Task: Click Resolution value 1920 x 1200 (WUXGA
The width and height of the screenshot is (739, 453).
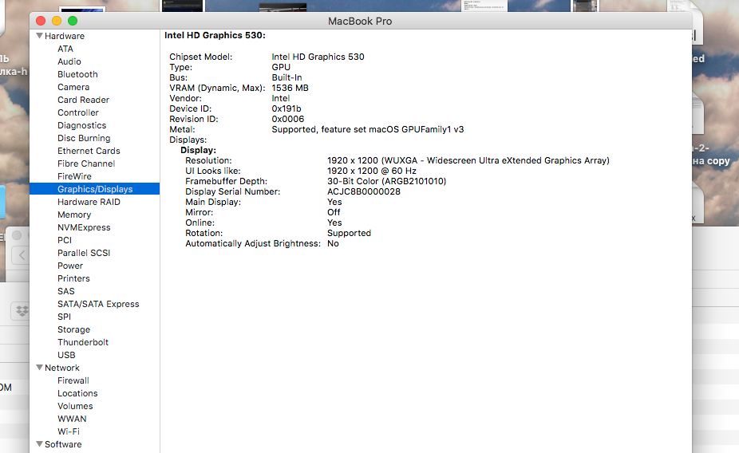Action: click(x=468, y=160)
